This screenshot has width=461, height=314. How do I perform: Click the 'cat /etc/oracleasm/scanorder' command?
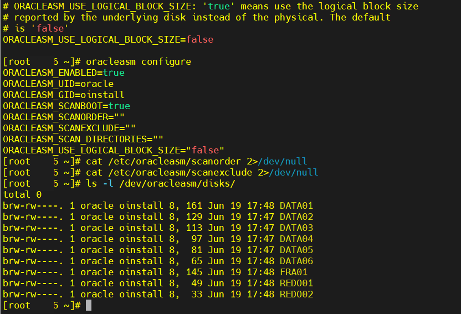click(x=197, y=161)
